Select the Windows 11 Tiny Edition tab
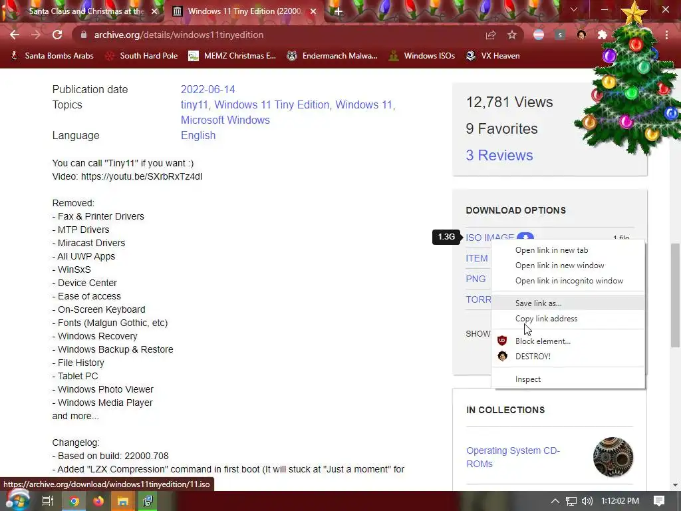 [x=245, y=11]
